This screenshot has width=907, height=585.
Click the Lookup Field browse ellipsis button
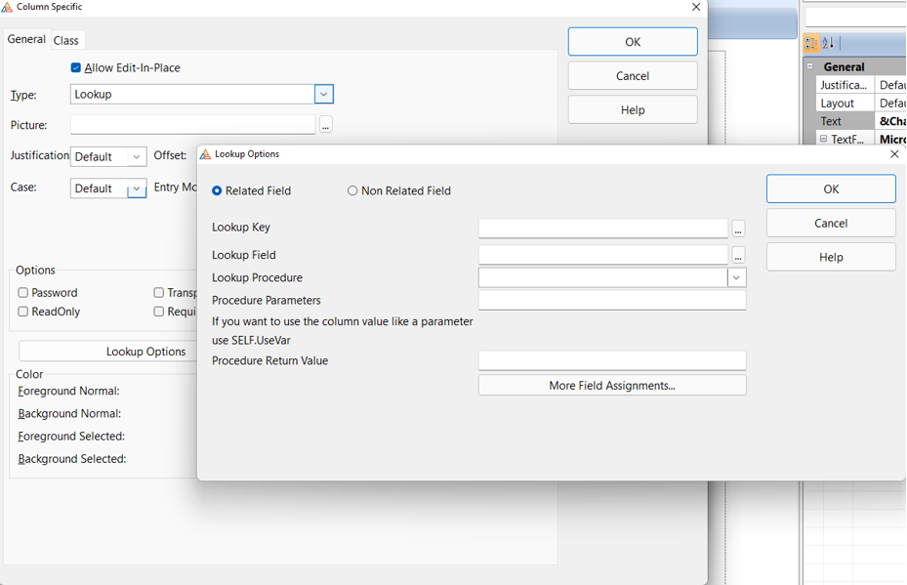pos(738,255)
